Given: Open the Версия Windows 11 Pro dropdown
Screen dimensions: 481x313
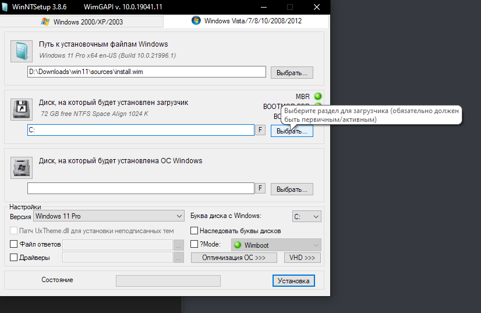Looking at the screenshot, I should (108, 216).
